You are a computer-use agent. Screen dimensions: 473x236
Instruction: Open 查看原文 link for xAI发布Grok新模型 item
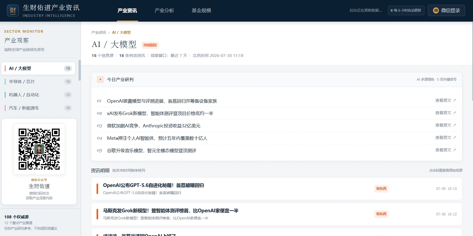click(446, 113)
